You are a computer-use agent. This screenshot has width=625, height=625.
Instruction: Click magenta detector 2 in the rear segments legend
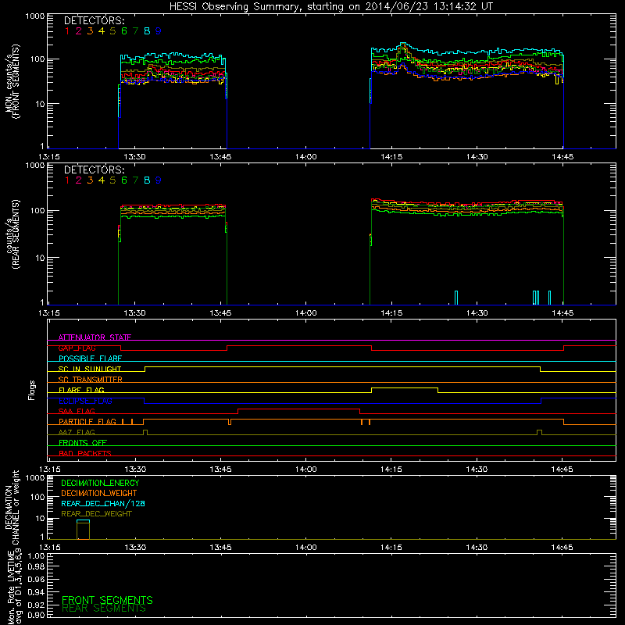coord(79,180)
